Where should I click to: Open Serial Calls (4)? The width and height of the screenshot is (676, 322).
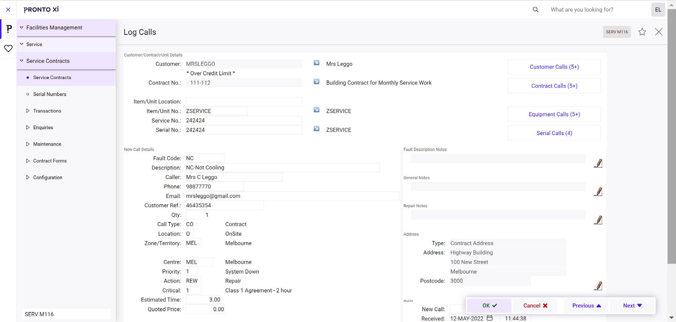(x=554, y=133)
